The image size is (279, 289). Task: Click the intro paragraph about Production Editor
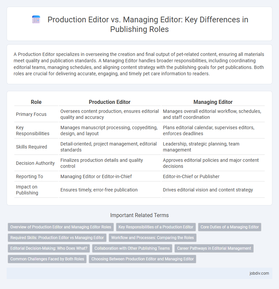coord(139,64)
